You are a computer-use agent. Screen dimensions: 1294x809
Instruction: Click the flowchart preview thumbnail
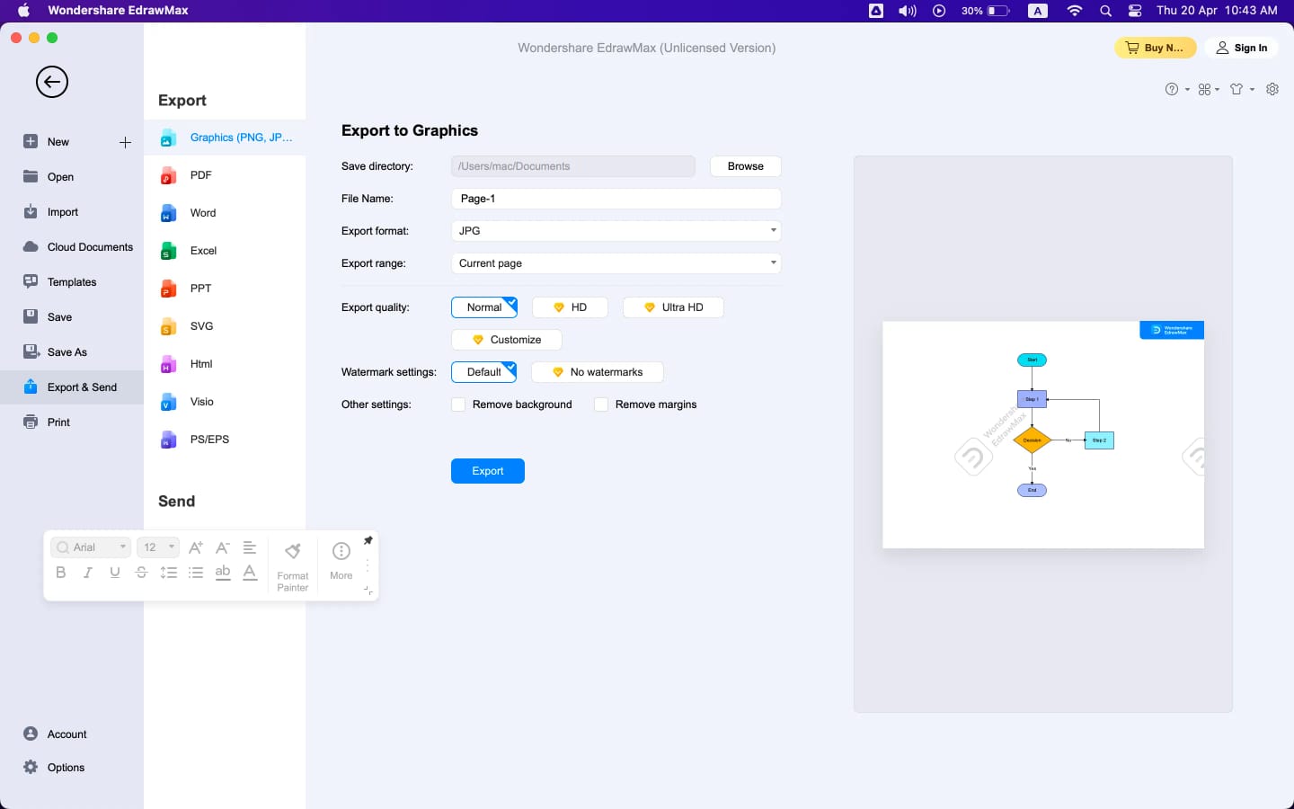1043,434
